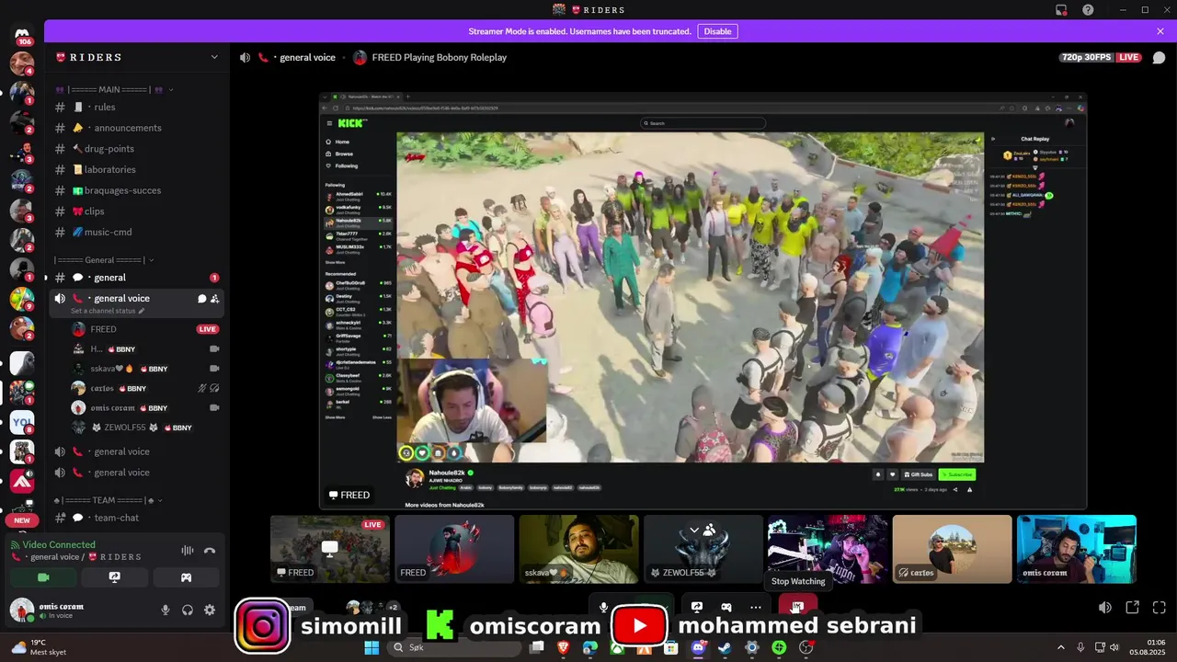Image resolution: width=1177 pixels, height=662 pixels.
Task: Open Discord direct messages home icon
Action: coord(22,35)
